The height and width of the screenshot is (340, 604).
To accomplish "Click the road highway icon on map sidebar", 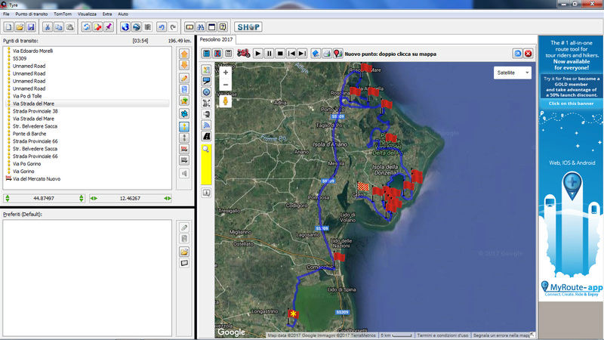I will (x=206, y=137).
